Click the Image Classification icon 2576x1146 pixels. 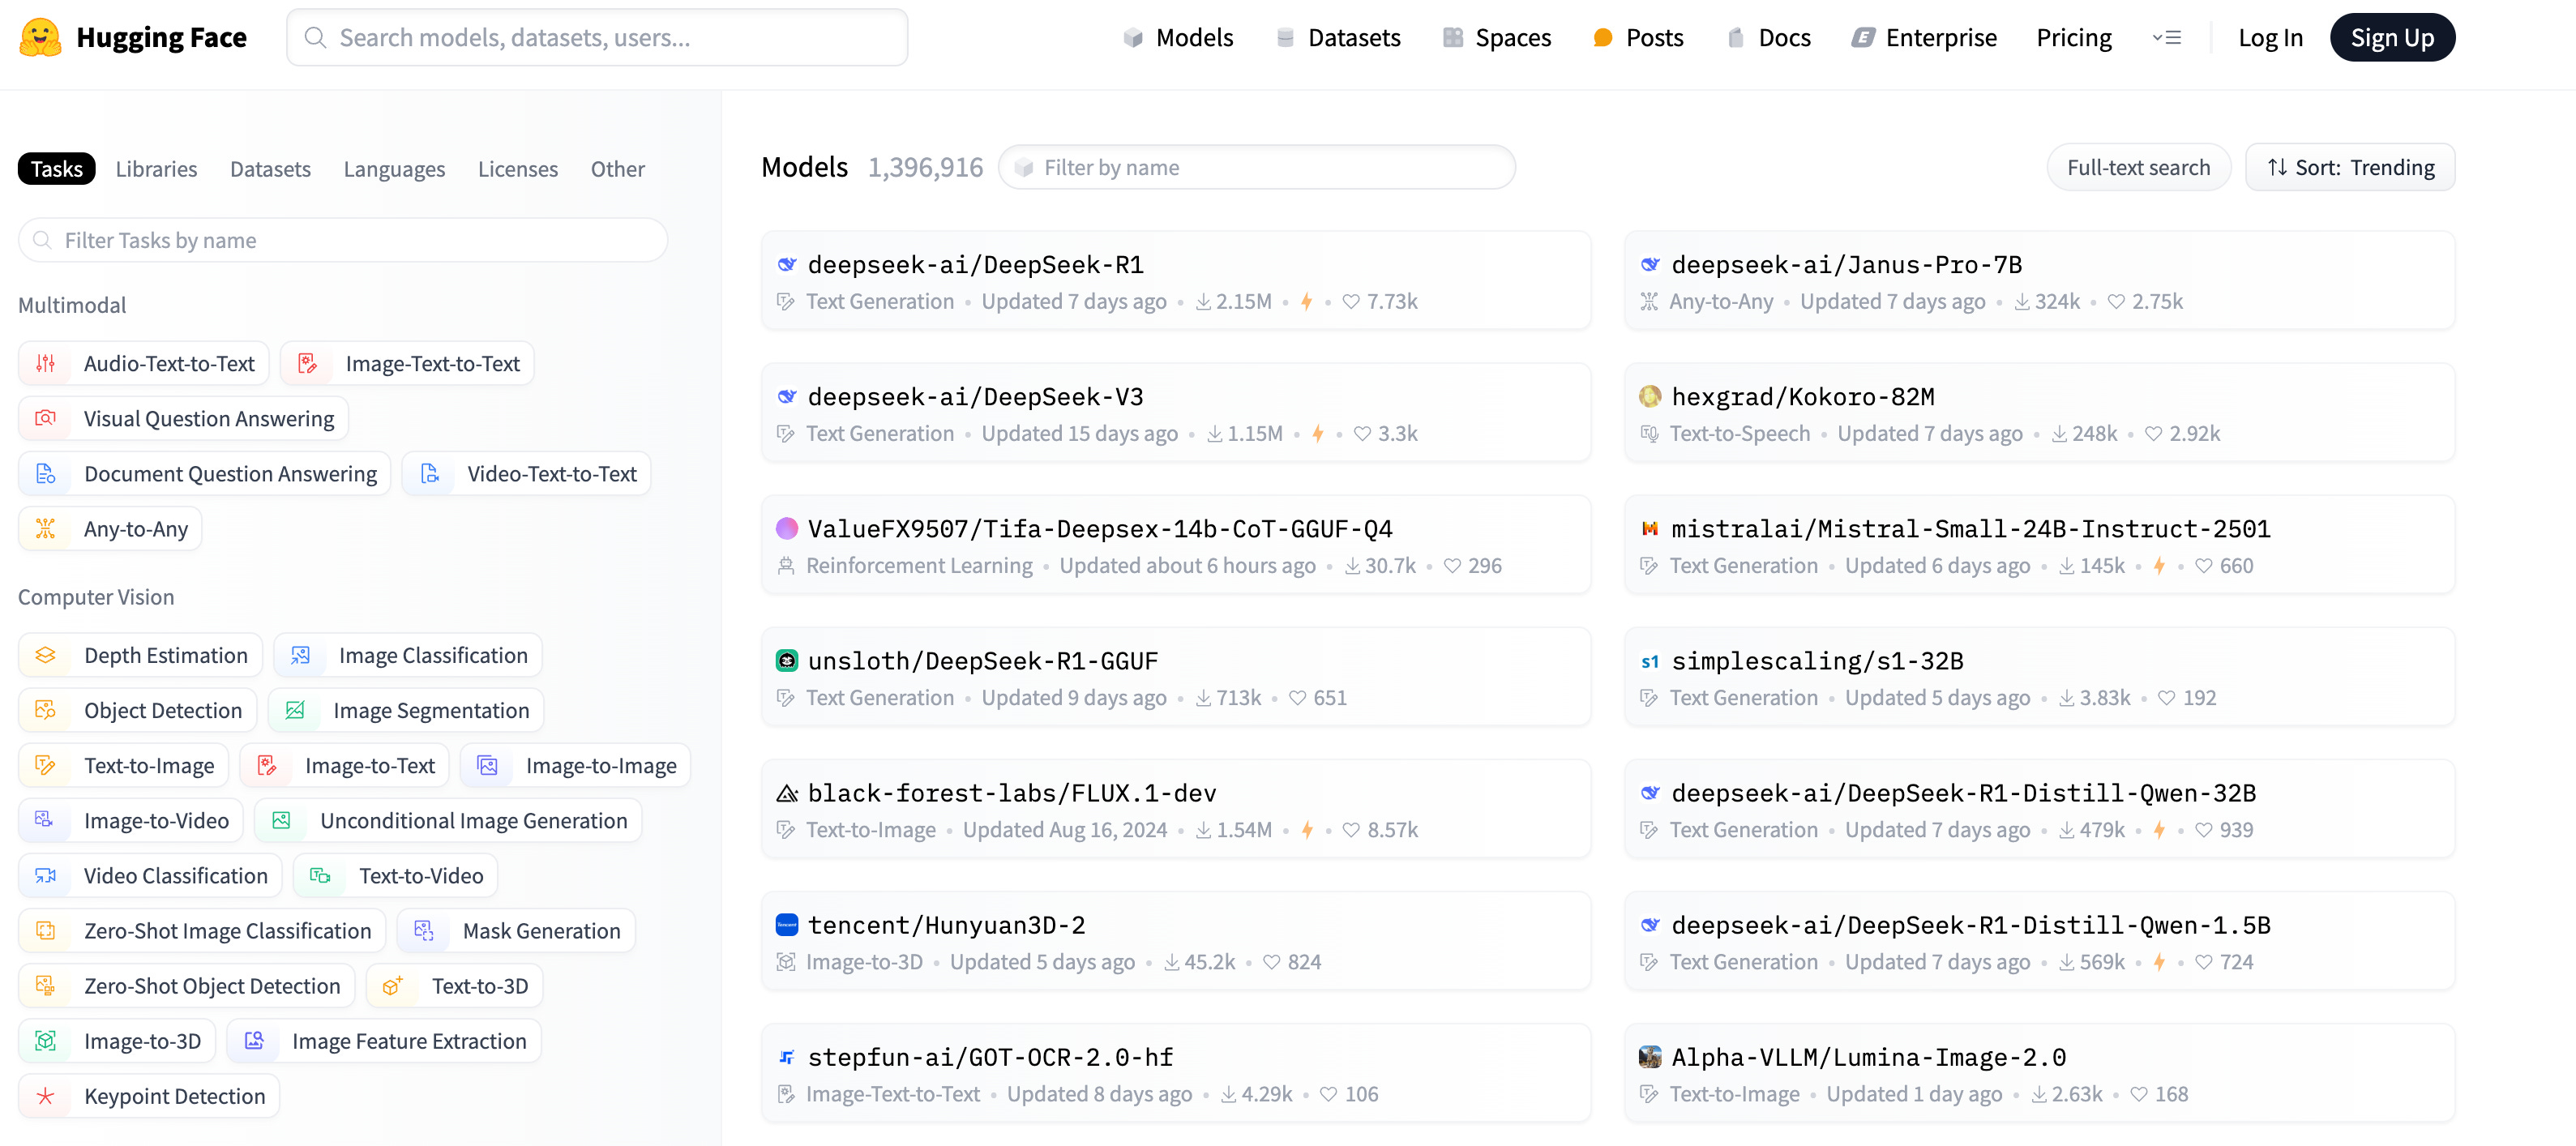(301, 656)
